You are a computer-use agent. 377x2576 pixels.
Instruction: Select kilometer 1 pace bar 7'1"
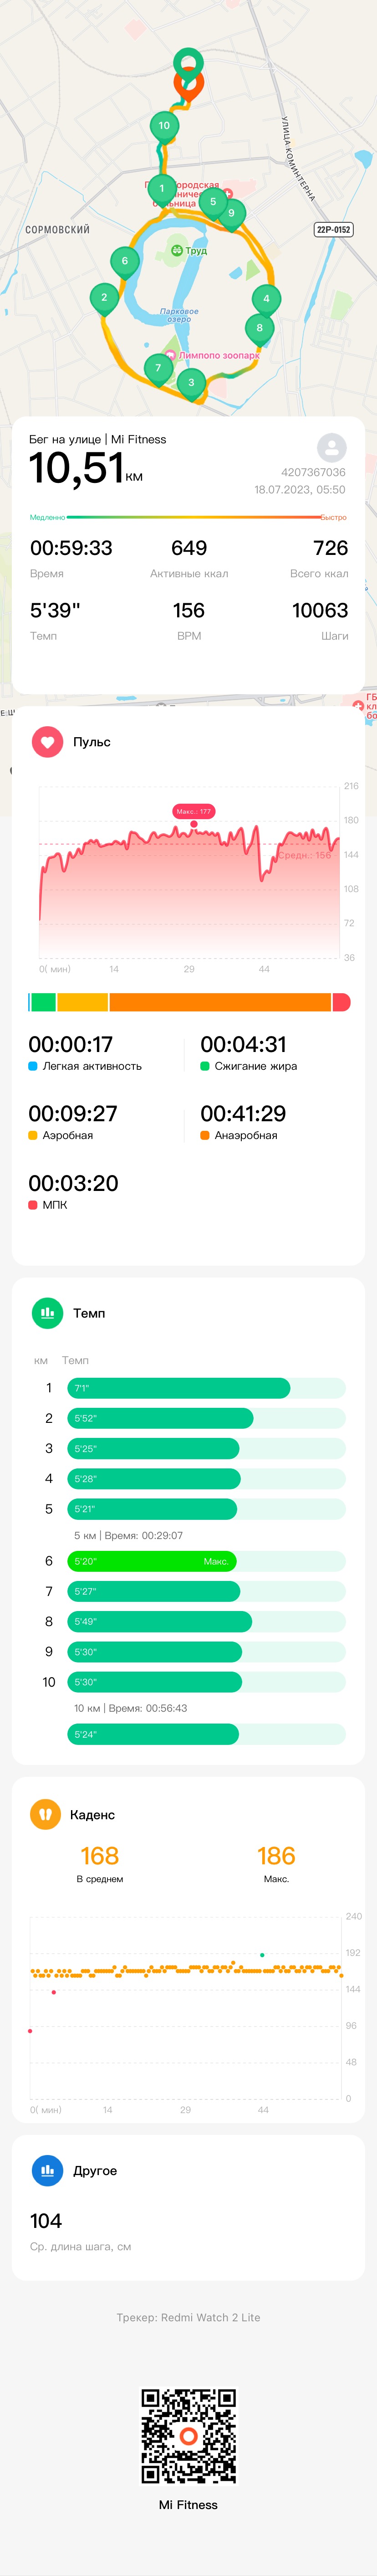(x=179, y=1388)
